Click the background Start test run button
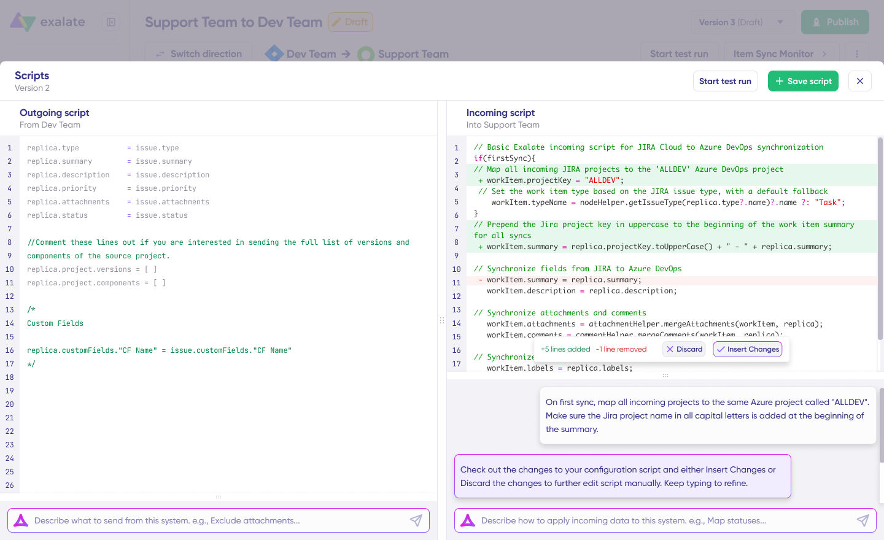 coord(679,53)
